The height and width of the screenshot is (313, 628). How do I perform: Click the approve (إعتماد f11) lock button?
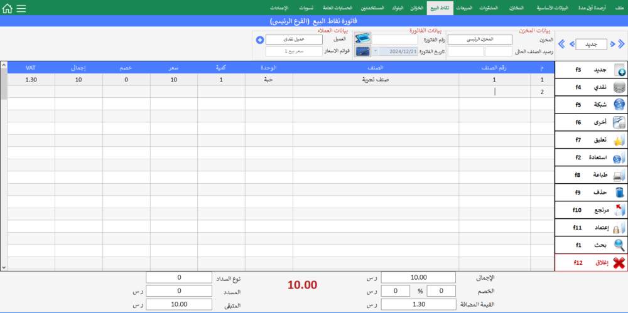(x=619, y=227)
